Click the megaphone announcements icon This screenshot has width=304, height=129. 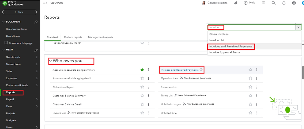(x=235, y=3)
